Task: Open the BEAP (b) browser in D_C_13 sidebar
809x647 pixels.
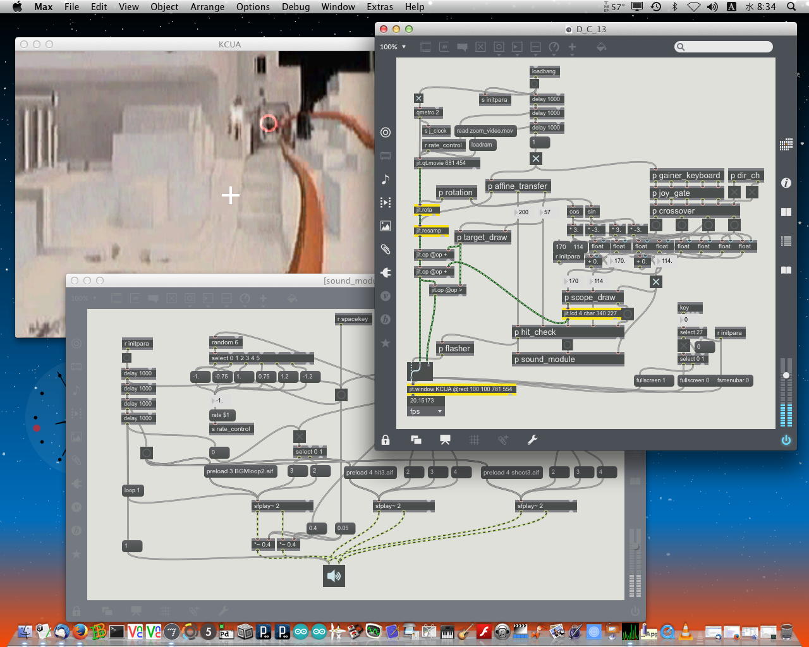Action: tap(386, 319)
